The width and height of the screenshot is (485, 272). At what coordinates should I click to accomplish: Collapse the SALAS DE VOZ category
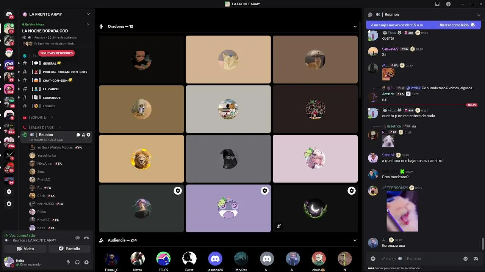pyautogui.click(x=42, y=128)
